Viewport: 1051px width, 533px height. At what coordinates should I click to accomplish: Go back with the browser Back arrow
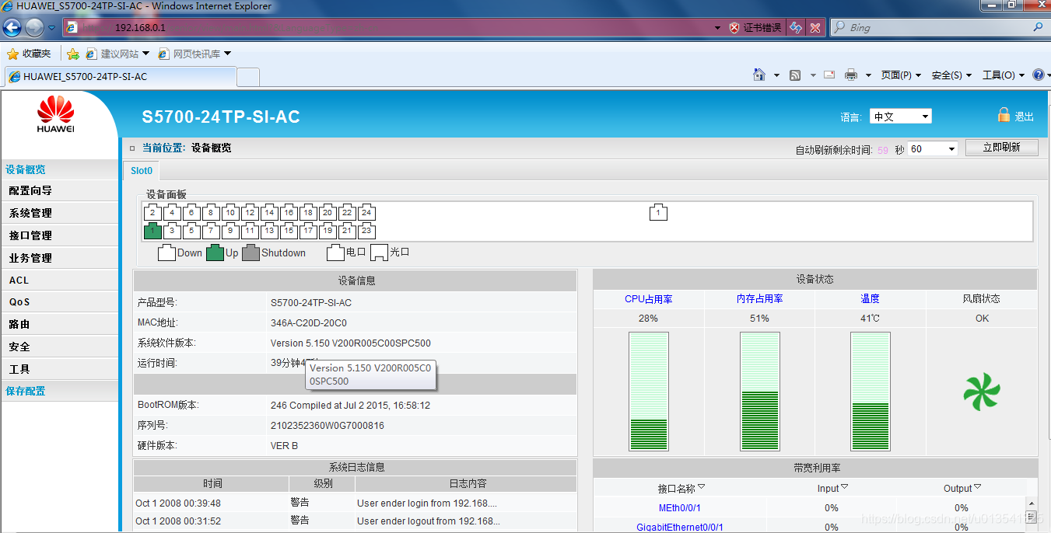point(12,28)
